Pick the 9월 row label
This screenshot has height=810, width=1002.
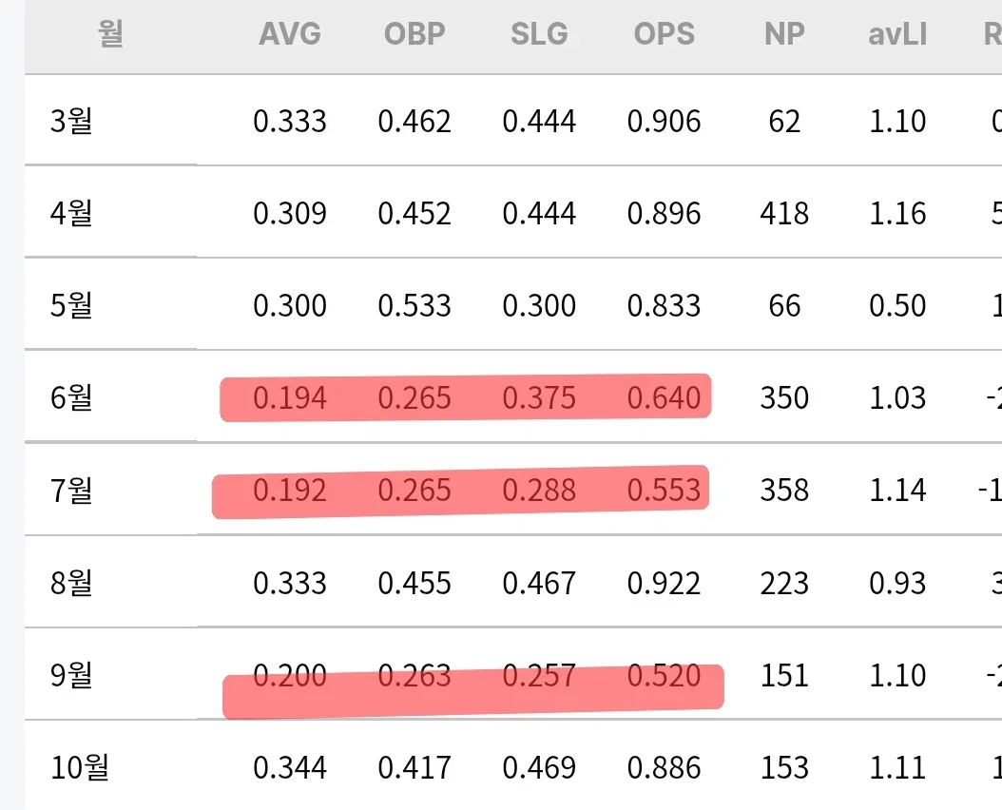71,674
